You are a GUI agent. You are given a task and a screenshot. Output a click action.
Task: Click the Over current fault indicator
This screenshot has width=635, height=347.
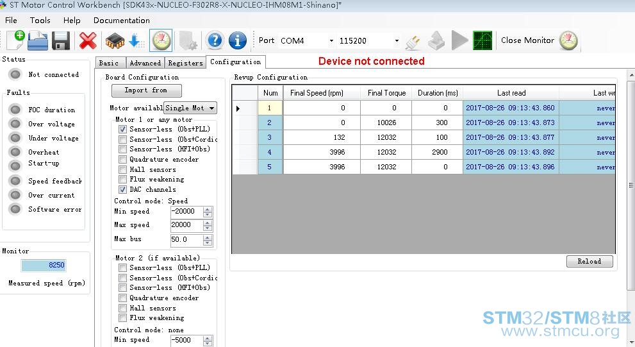coord(15,195)
